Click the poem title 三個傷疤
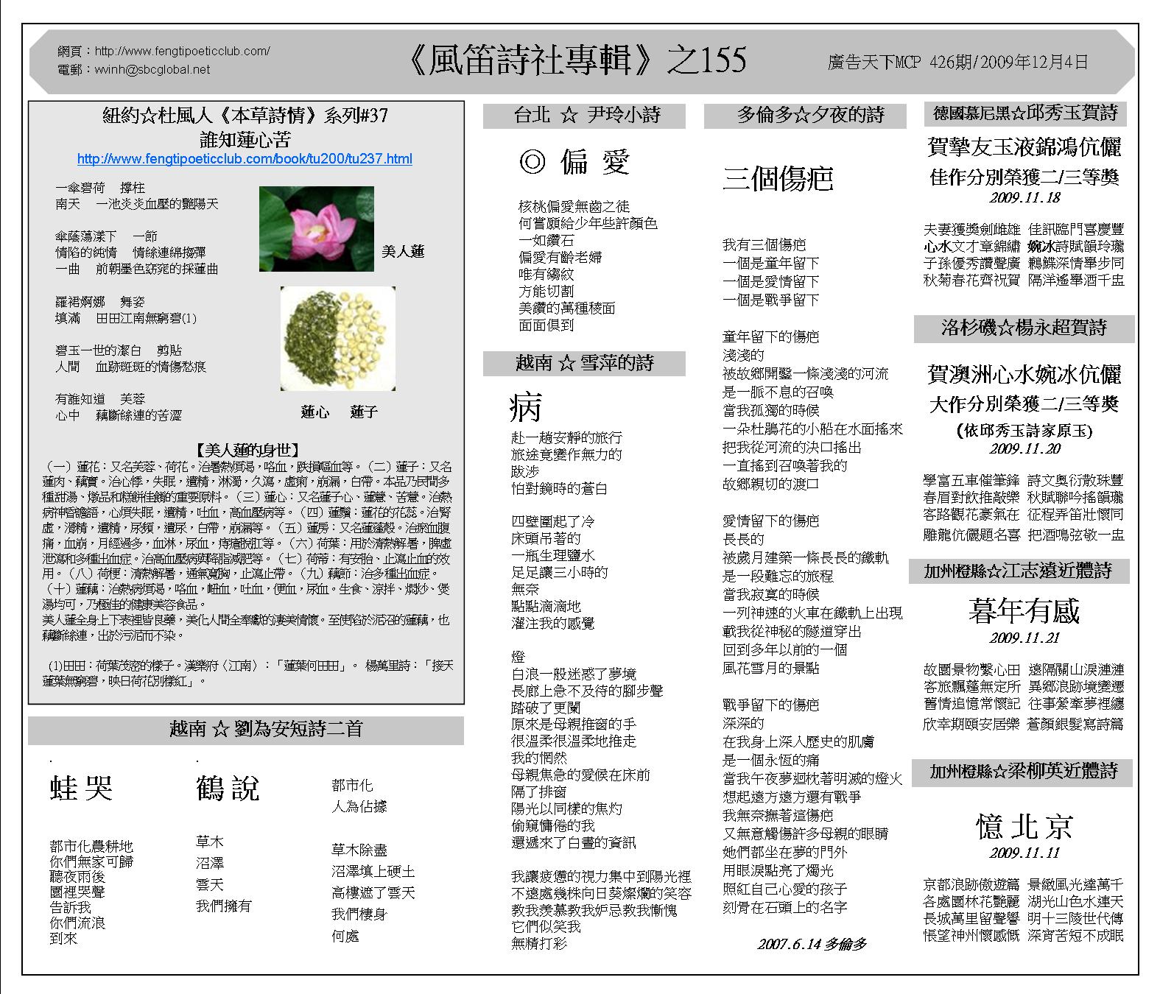1160x994 pixels. [778, 180]
